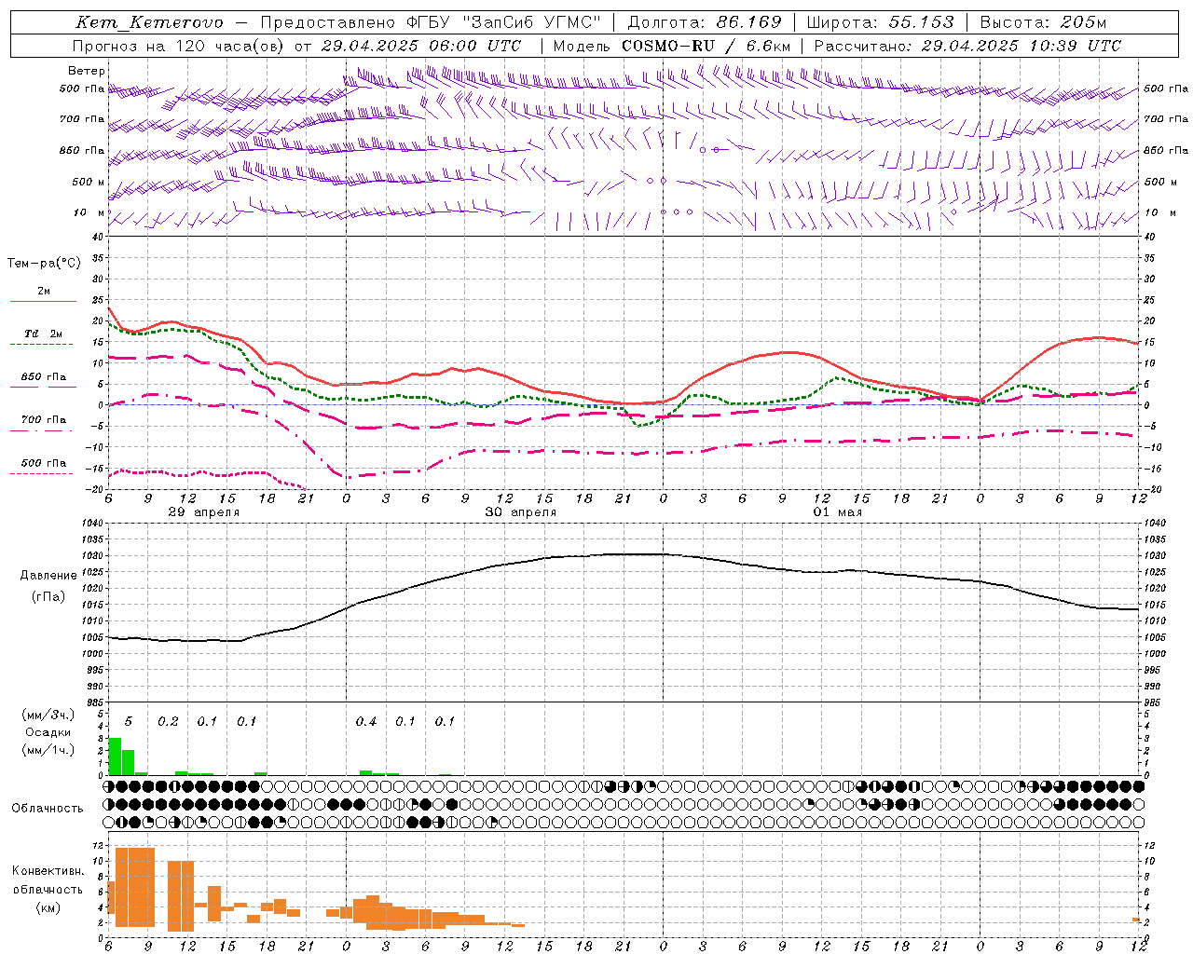Click the (мм/1ч.) units label
The image size is (1193, 954).
pyautogui.click(x=48, y=750)
